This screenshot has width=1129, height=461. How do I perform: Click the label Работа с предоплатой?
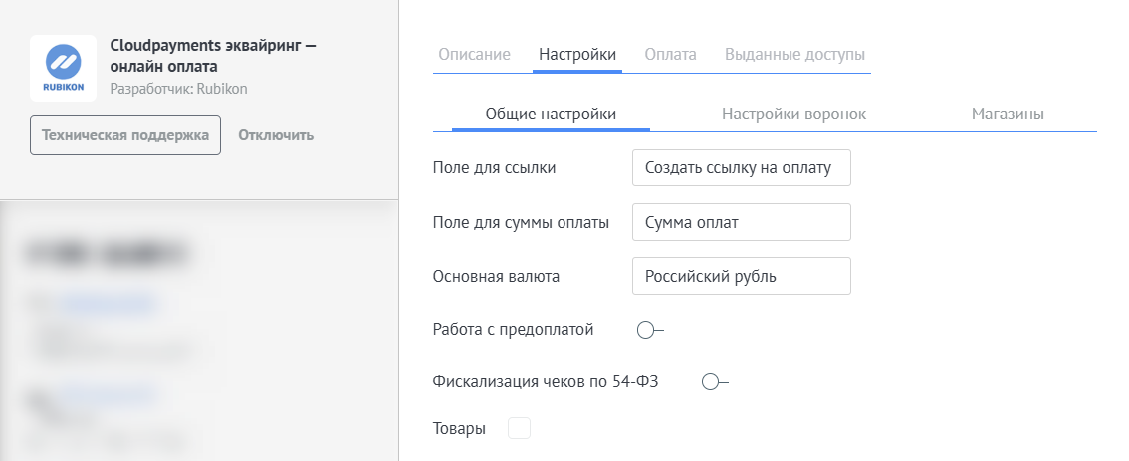(514, 330)
